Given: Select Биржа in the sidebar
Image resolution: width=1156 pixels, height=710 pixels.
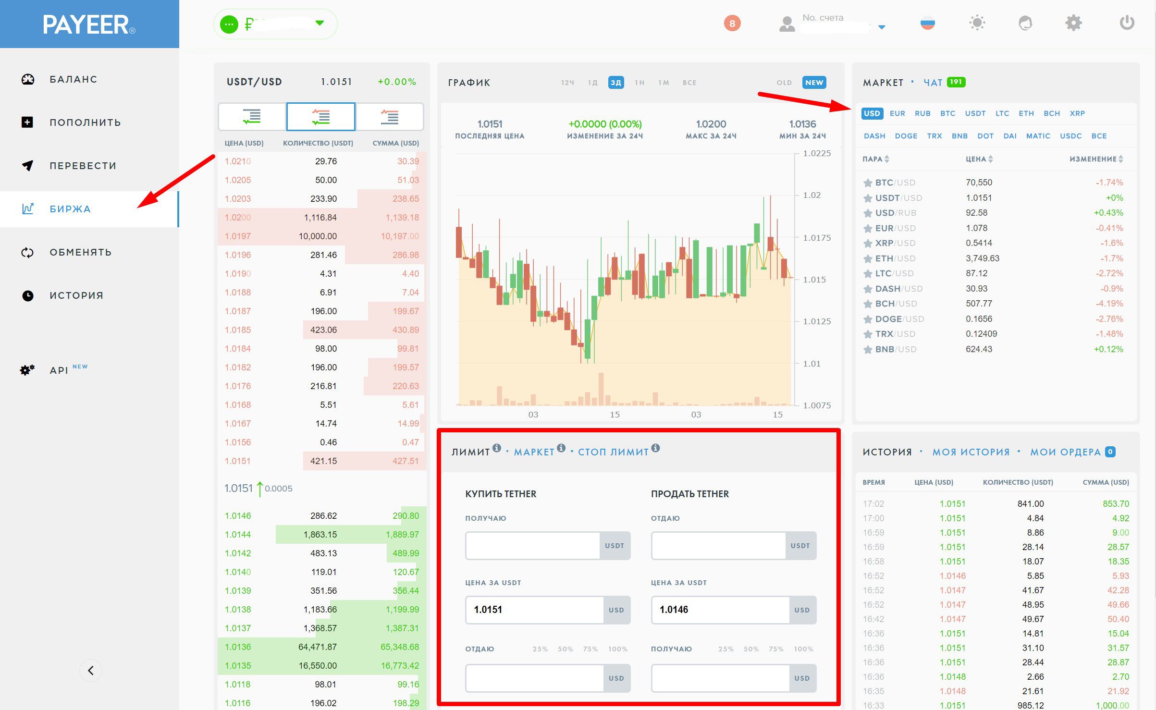Looking at the screenshot, I should point(89,209).
